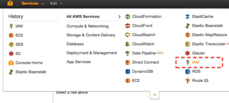229x103 pixels.
Task: Click the SES icon in History
Action: pos(11,44)
